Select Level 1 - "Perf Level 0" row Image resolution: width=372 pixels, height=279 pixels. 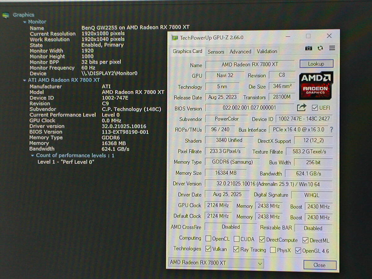click(66, 162)
